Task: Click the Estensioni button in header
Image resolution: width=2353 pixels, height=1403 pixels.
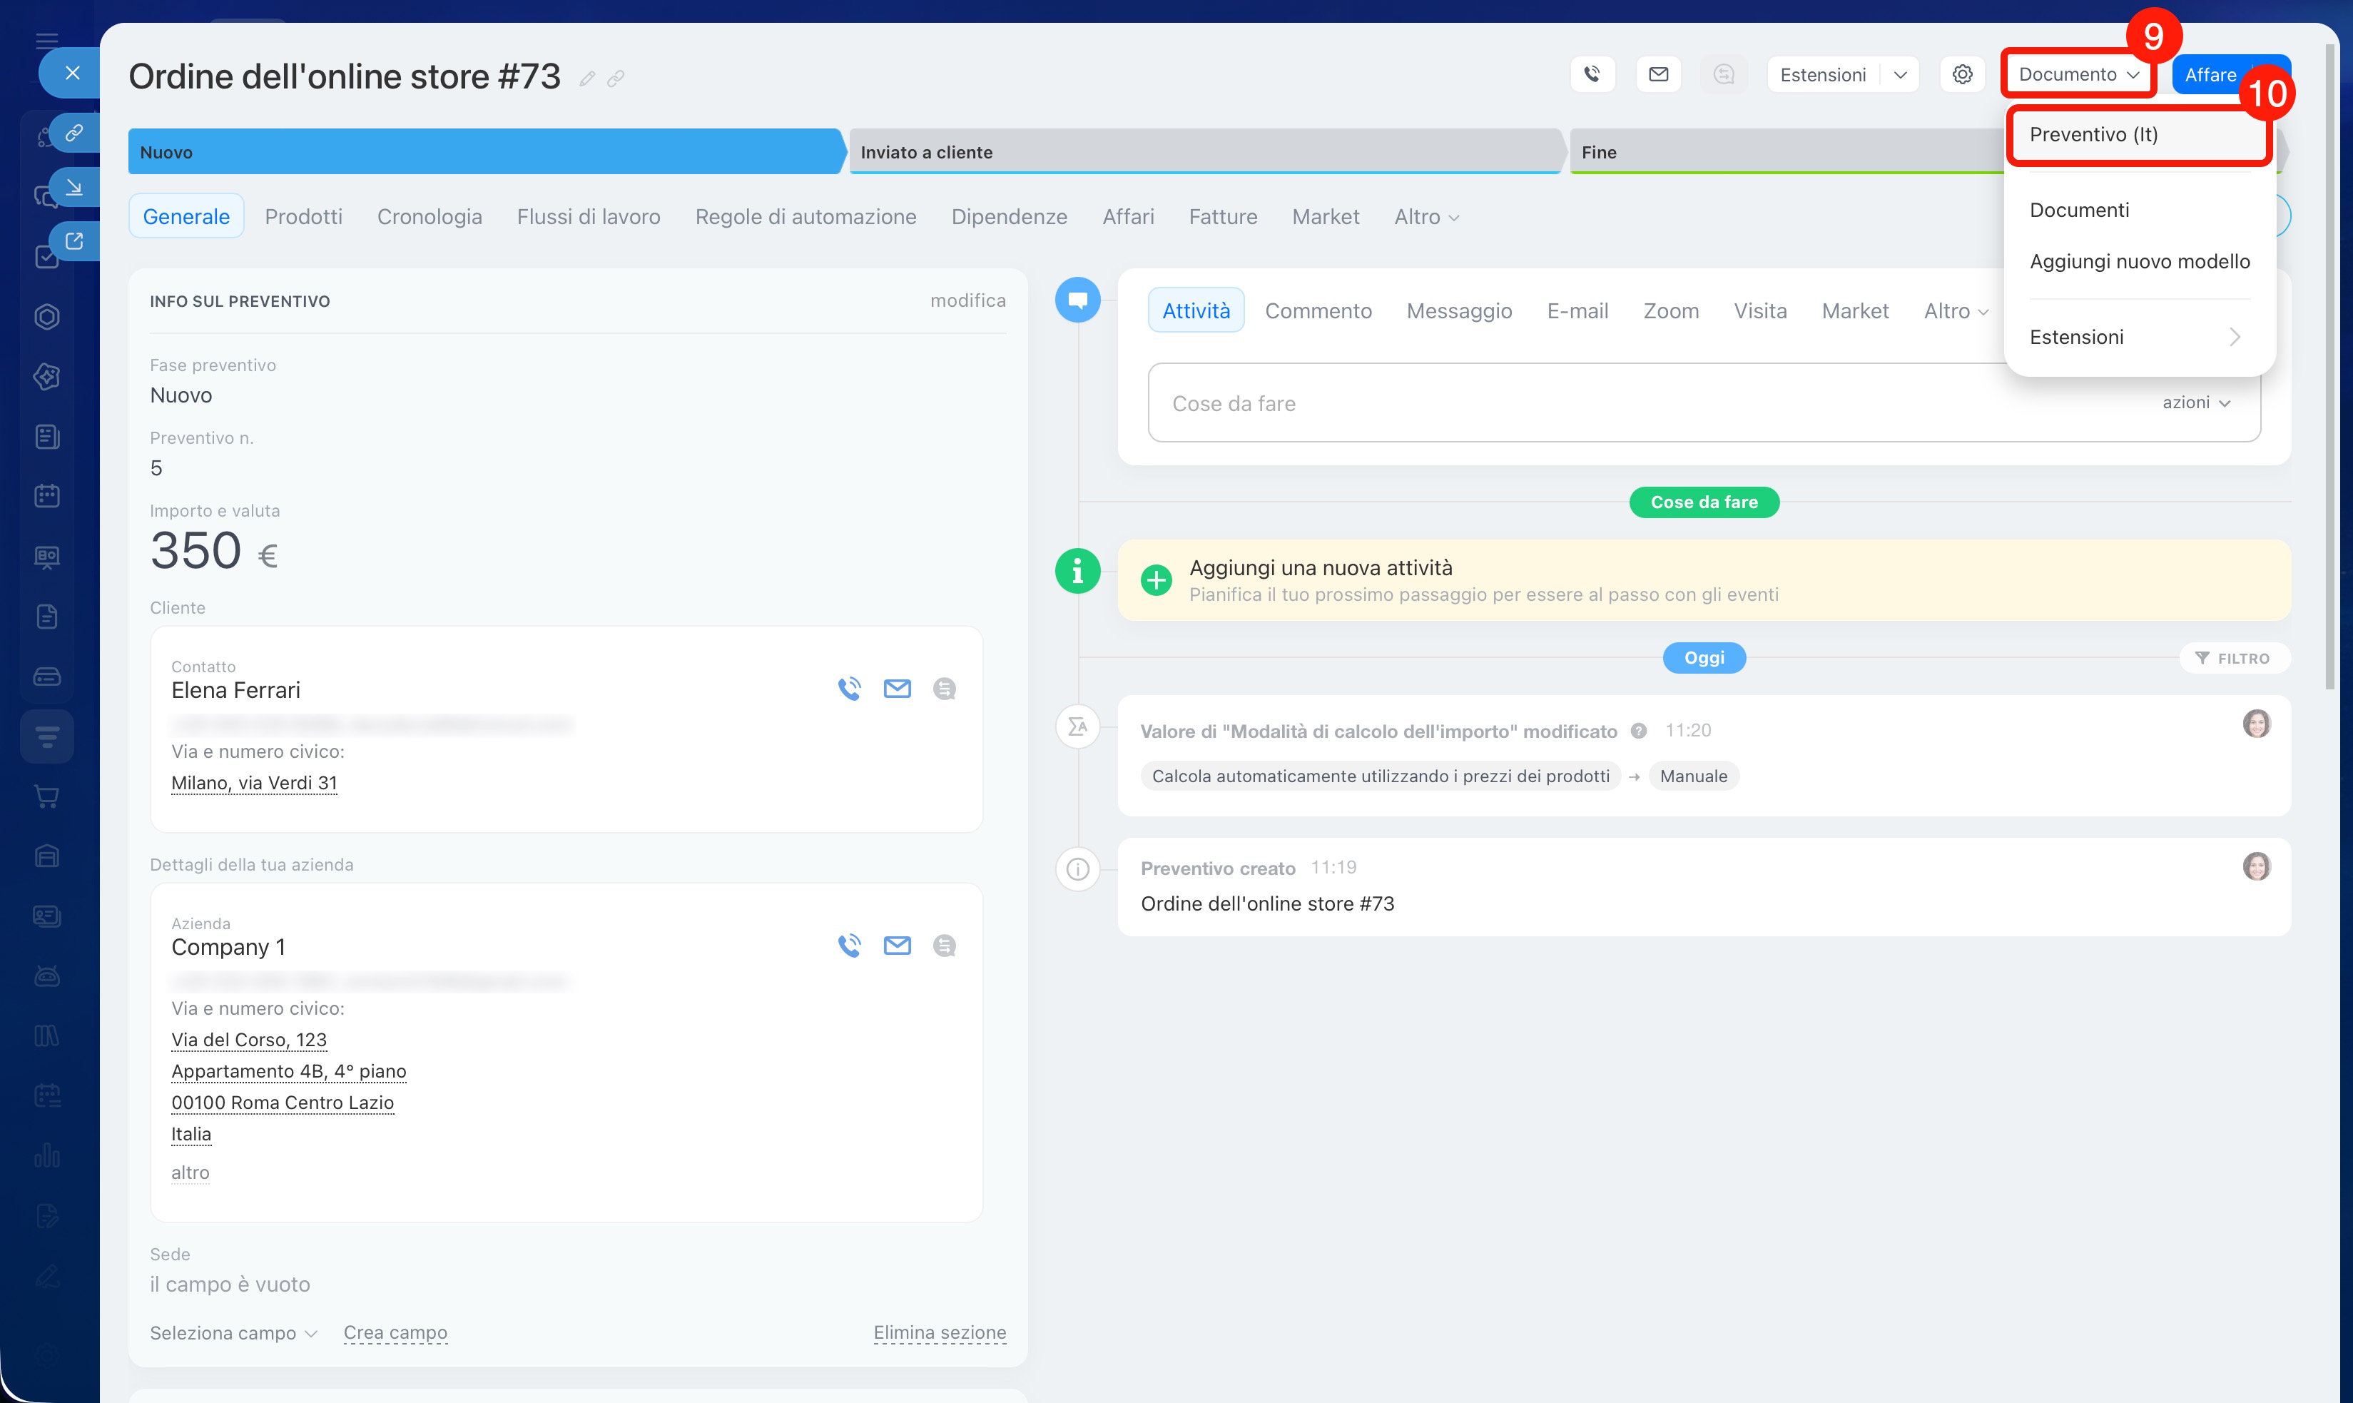Action: coord(1823,75)
